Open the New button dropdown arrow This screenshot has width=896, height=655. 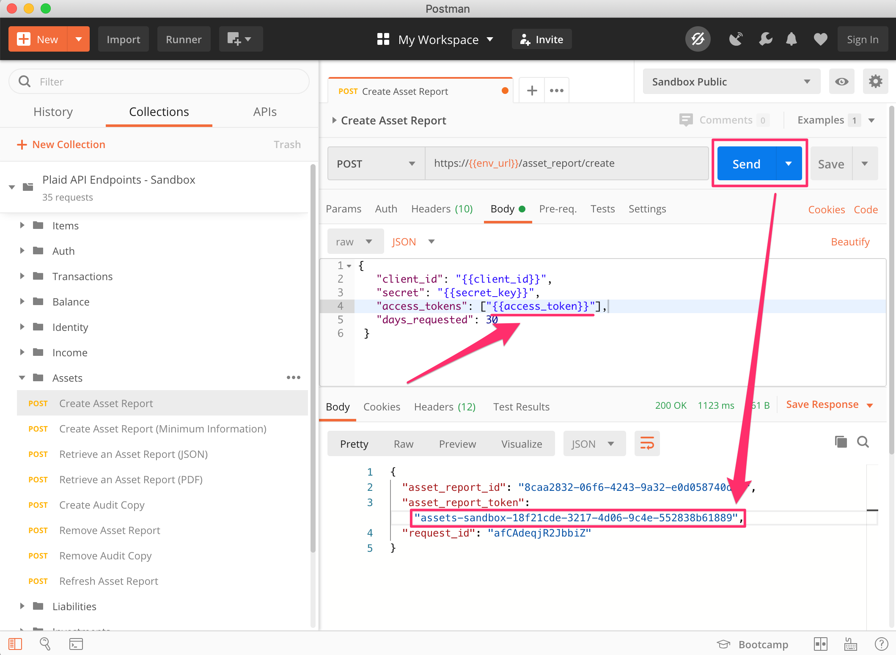click(x=79, y=39)
